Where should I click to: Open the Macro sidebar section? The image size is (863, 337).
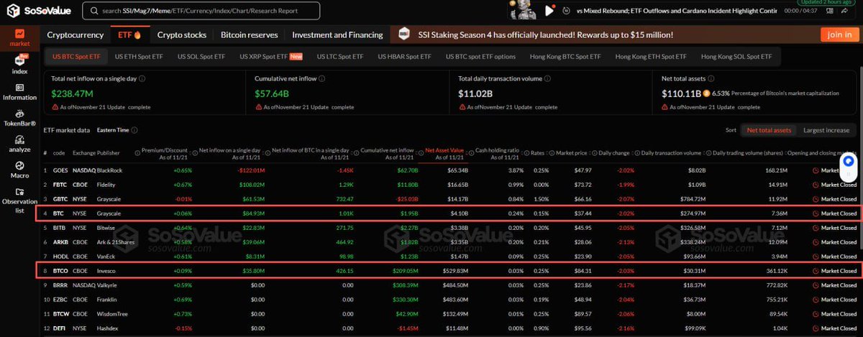tap(19, 170)
